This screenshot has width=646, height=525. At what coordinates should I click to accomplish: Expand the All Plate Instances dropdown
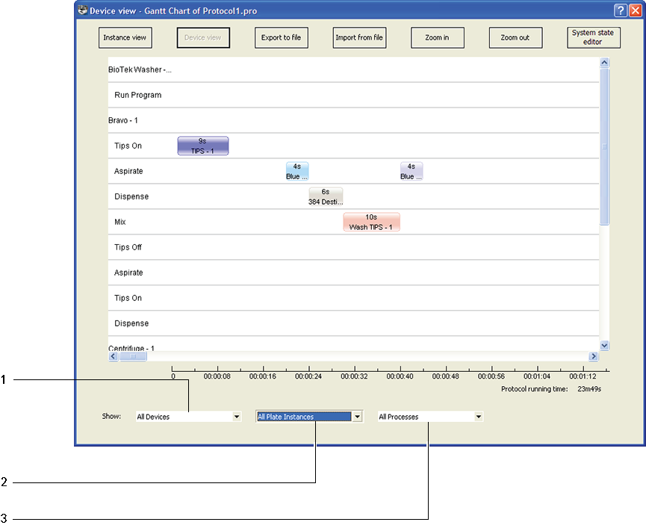pos(358,417)
